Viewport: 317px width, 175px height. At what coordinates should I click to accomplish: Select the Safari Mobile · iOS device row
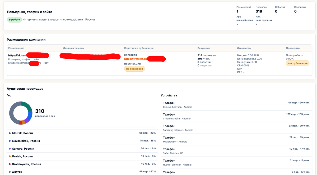pyautogui.click(x=237, y=151)
